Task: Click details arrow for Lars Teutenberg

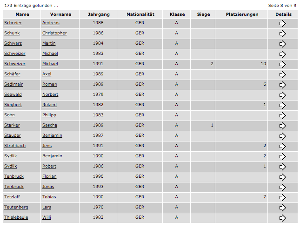Action: [282, 208]
